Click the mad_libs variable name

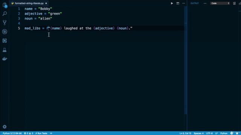32,28
